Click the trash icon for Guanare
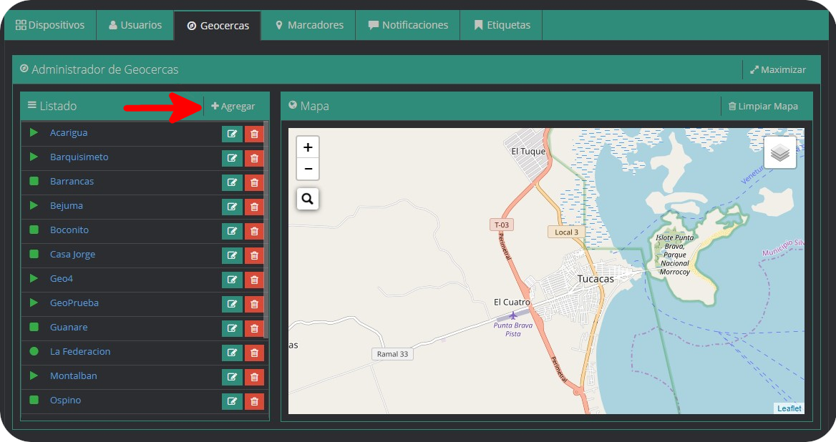This screenshot has width=836, height=442. coord(254,328)
